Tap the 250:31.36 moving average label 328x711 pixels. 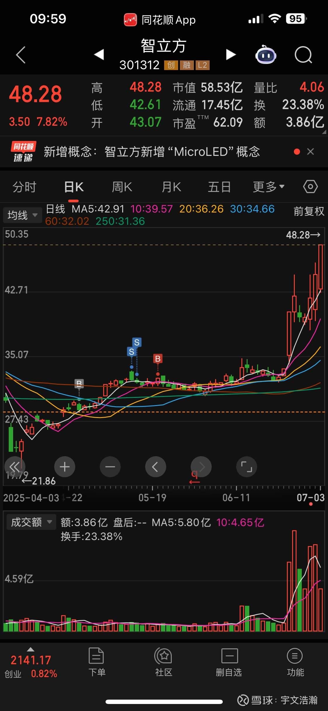point(120,221)
